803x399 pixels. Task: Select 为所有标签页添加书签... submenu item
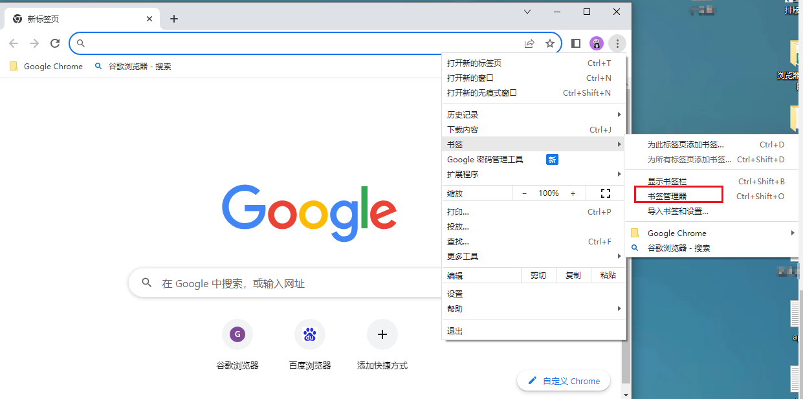point(712,159)
